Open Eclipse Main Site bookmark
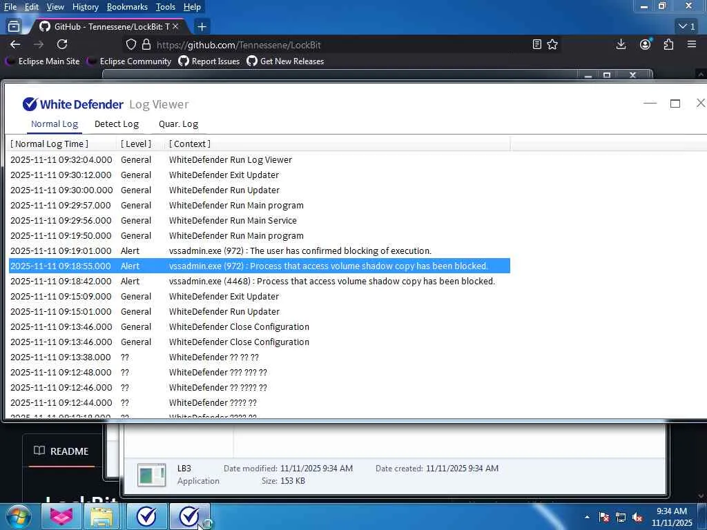 (x=42, y=61)
